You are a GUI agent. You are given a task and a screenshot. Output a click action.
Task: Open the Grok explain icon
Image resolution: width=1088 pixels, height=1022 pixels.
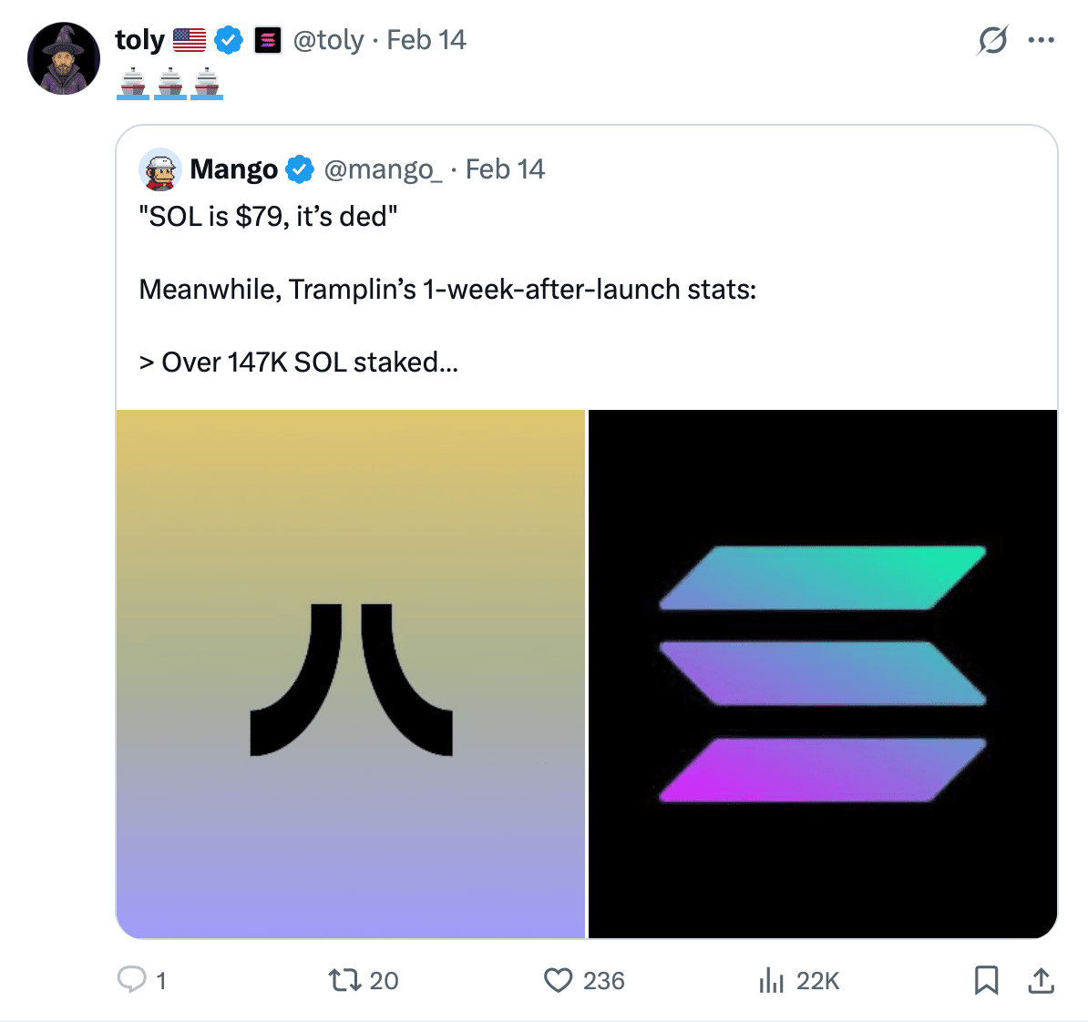tap(992, 40)
